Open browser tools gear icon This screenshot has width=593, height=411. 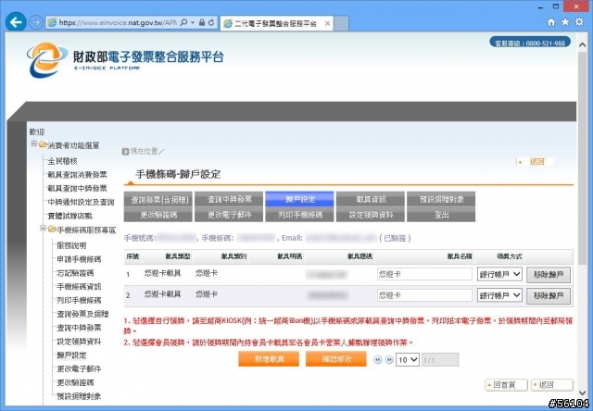click(x=579, y=22)
